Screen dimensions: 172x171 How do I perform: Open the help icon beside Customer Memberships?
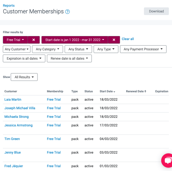pyautogui.click(x=67, y=12)
